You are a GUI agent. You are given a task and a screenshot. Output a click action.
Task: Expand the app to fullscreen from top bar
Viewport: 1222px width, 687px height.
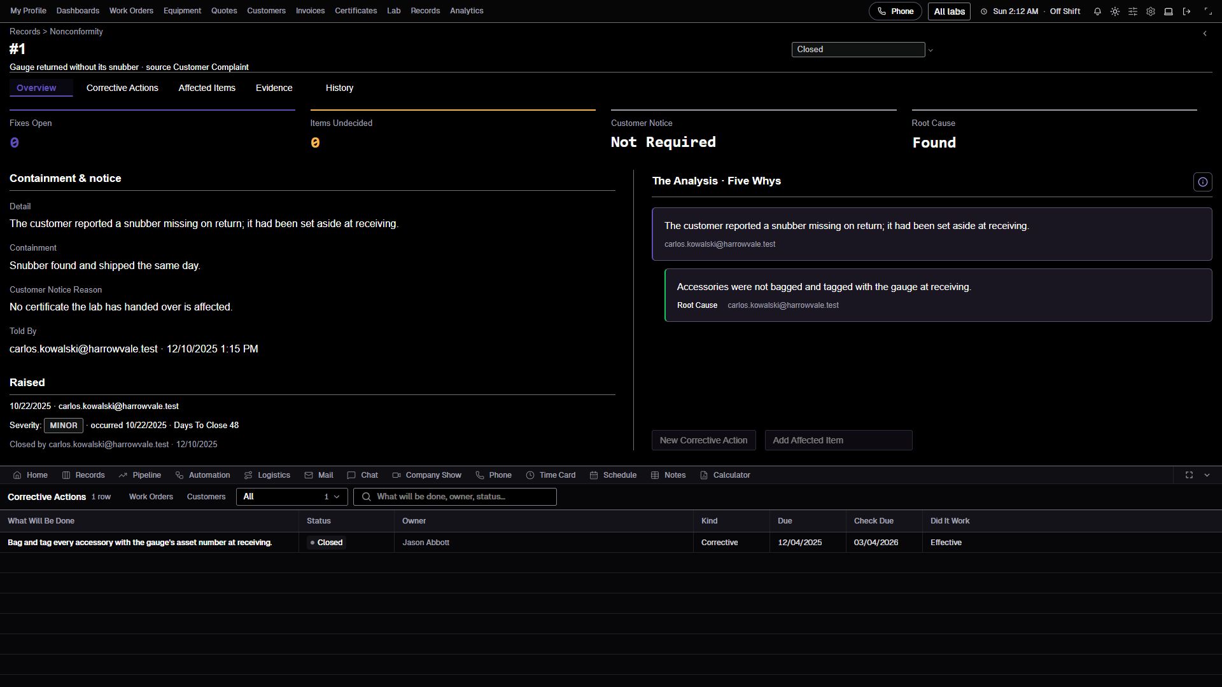(x=1208, y=11)
